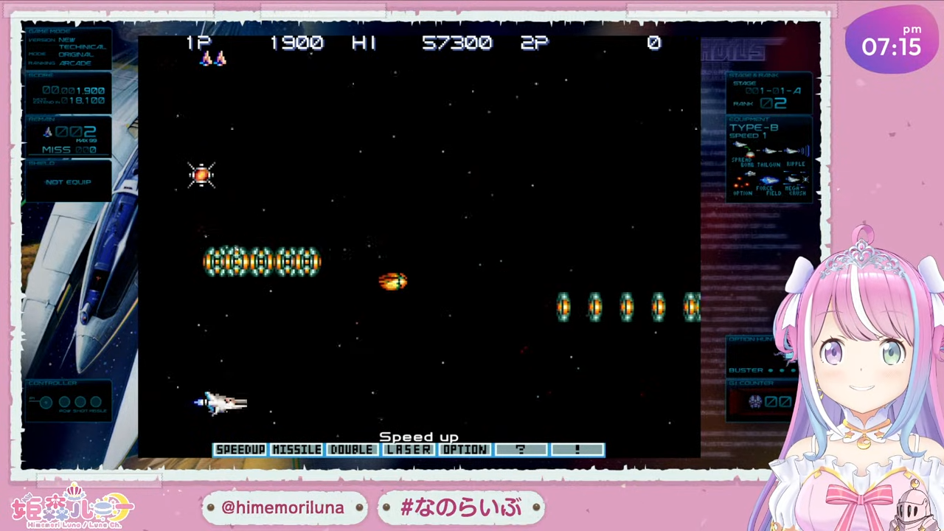Click the #なのらいぶ hashtag
This screenshot has height=531, width=944.
(461, 507)
